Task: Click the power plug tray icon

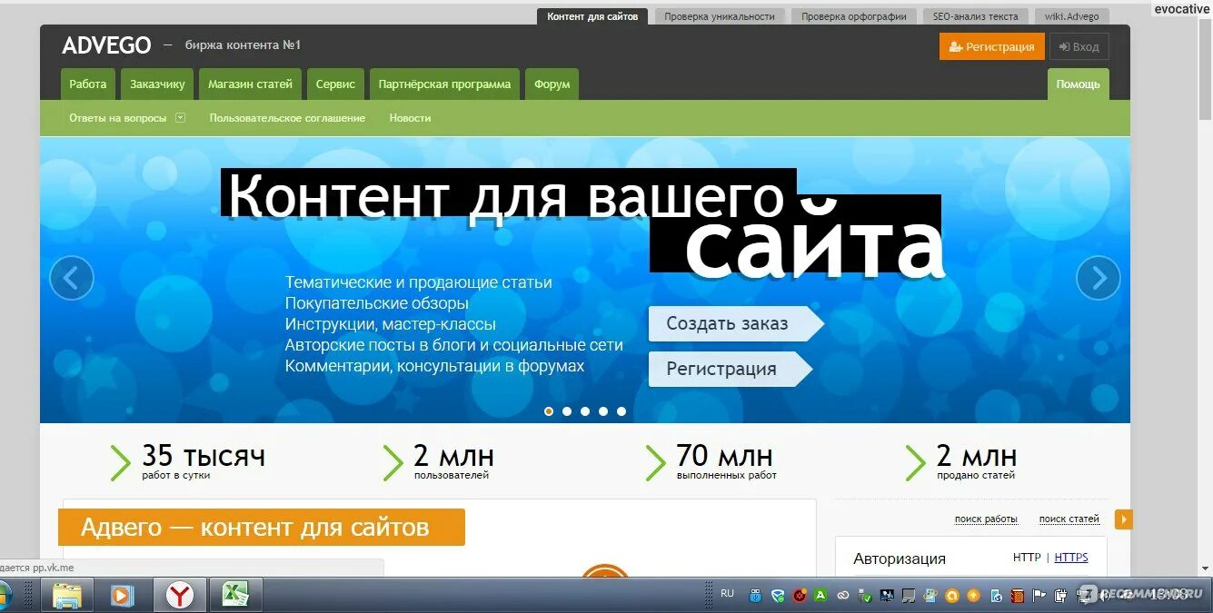Action: click(1060, 596)
